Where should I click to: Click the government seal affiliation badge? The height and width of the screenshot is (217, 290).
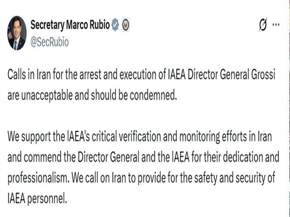126,25
